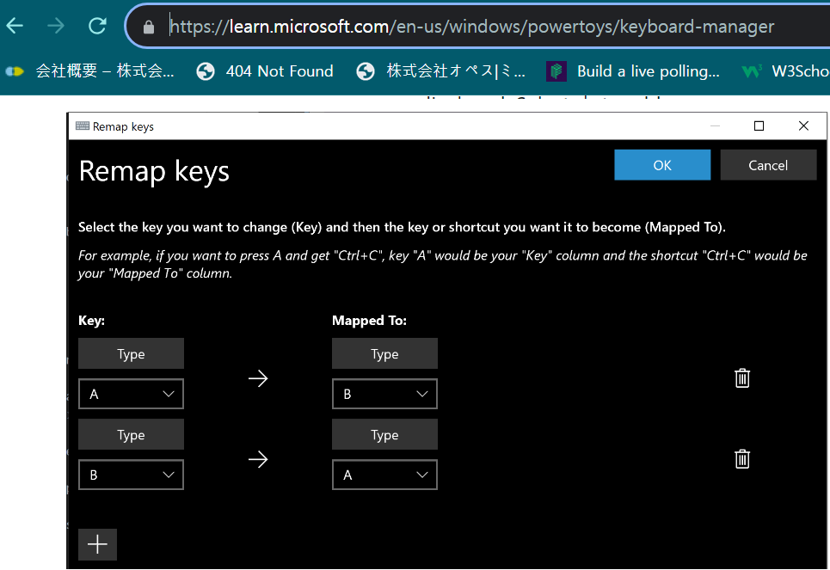The height and width of the screenshot is (570, 830).
Task: Expand the Mapped To dropdown showing B
Action: tap(384, 394)
